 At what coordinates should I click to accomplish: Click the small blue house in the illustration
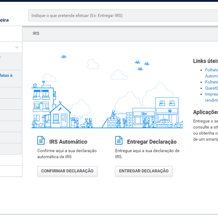click(x=60, y=114)
